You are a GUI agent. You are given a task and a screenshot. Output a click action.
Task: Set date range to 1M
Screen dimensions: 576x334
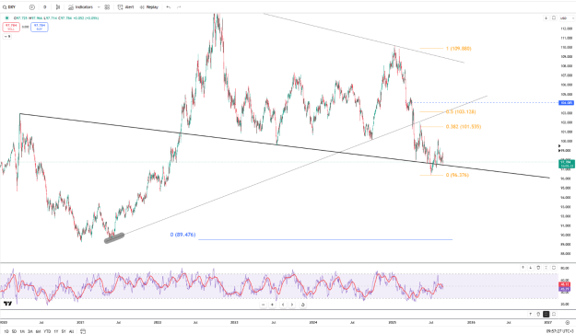[22, 331]
